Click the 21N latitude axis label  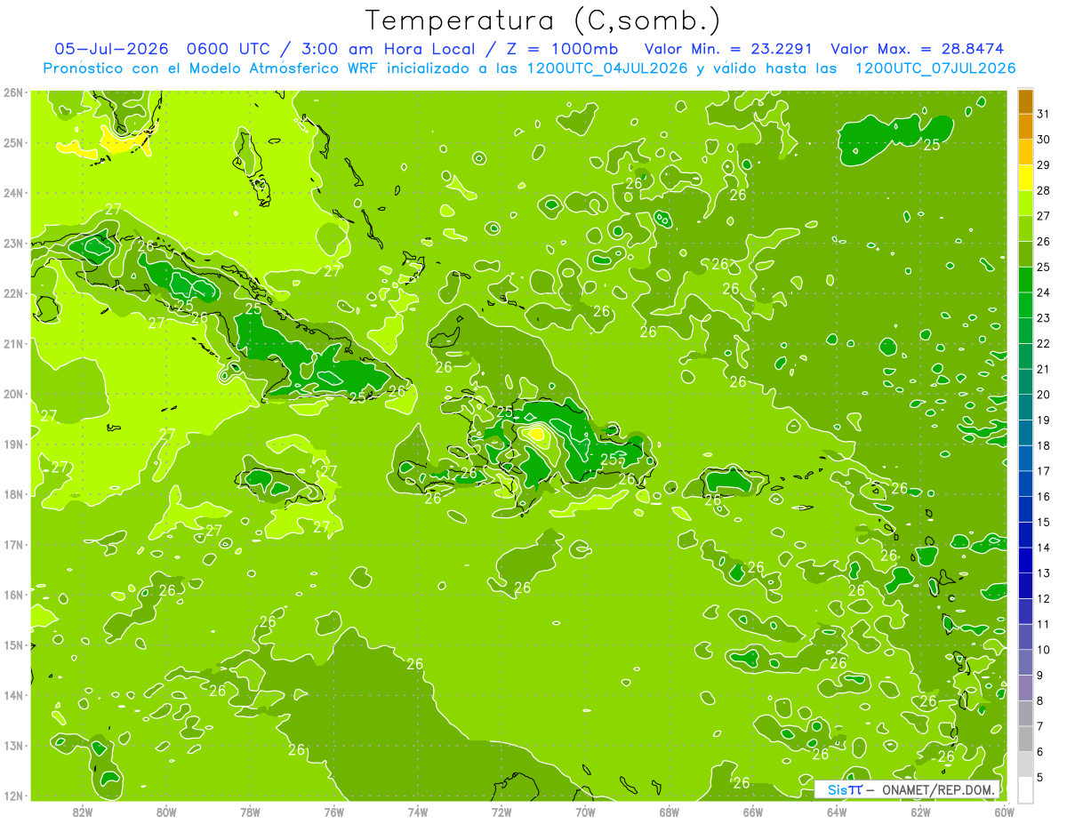coord(12,344)
